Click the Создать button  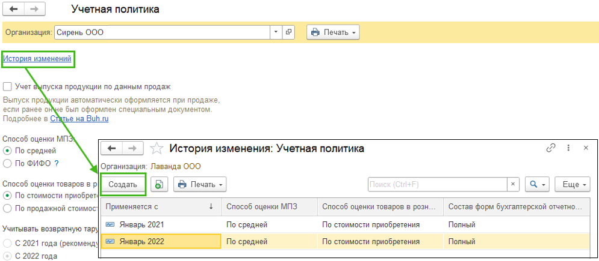tap(123, 185)
